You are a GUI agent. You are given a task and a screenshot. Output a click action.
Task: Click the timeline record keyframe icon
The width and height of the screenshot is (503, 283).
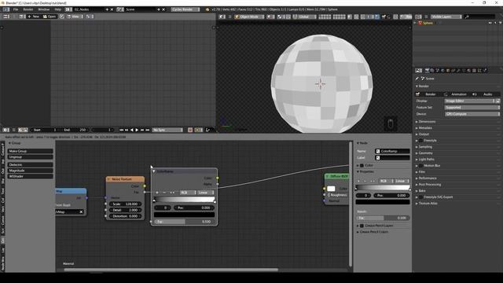pyautogui.click(x=190, y=130)
